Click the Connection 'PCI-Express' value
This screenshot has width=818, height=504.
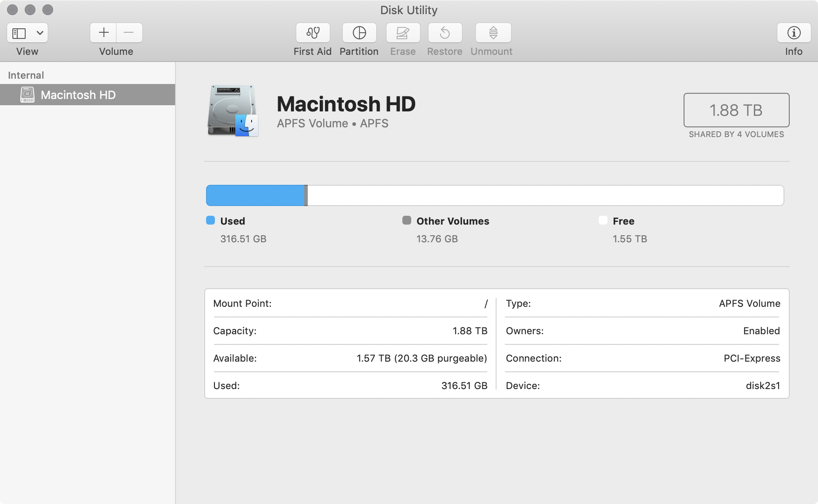752,358
